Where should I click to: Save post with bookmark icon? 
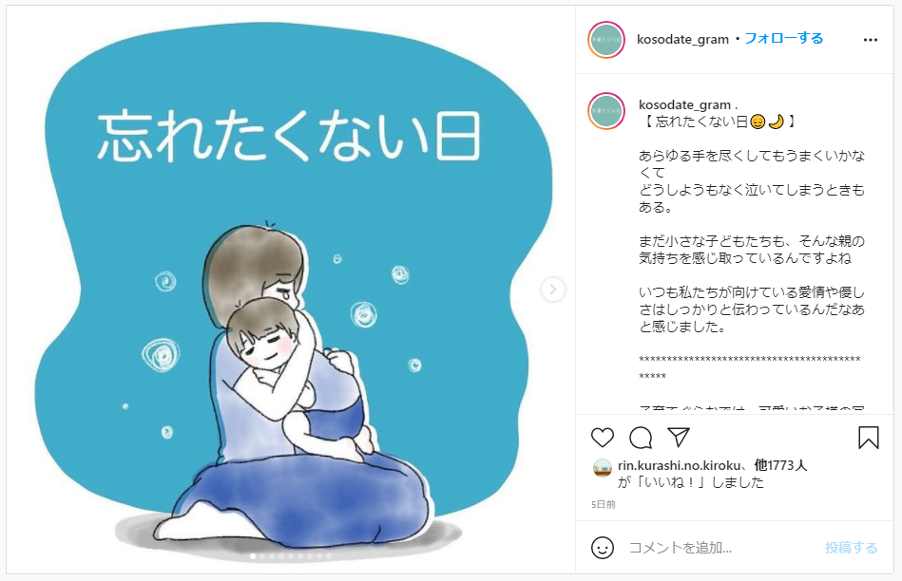(x=868, y=438)
